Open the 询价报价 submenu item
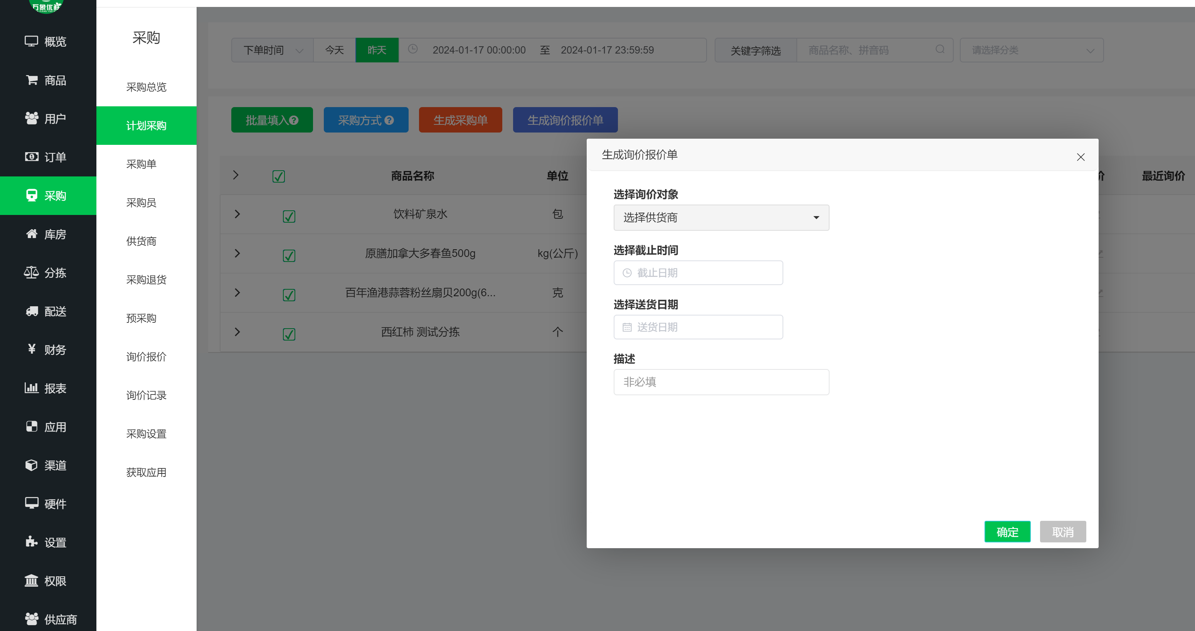Viewport: 1195px width, 631px height. 146,357
